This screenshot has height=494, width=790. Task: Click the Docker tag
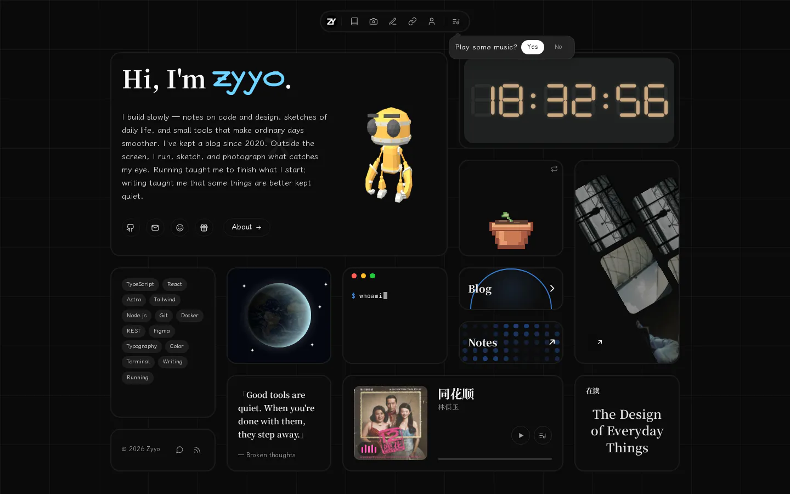[x=190, y=316]
